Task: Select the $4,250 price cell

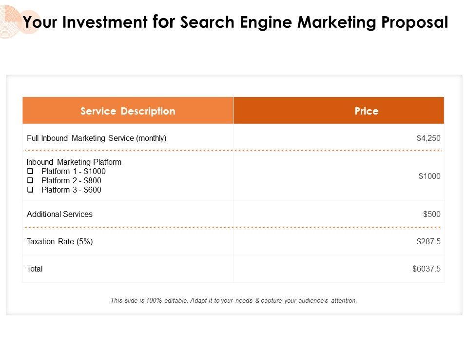Action: [x=429, y=138]
